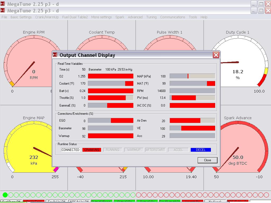Open the Tuning menu
271x203 pixels.
(151, 17)
